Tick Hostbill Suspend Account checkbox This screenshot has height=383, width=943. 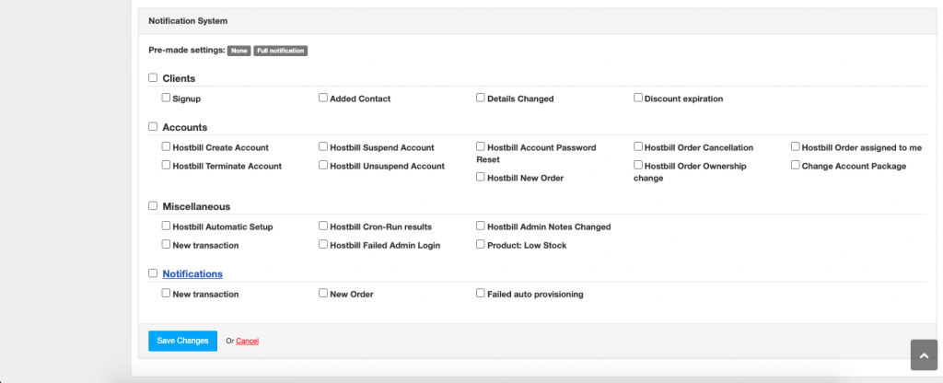323,146
